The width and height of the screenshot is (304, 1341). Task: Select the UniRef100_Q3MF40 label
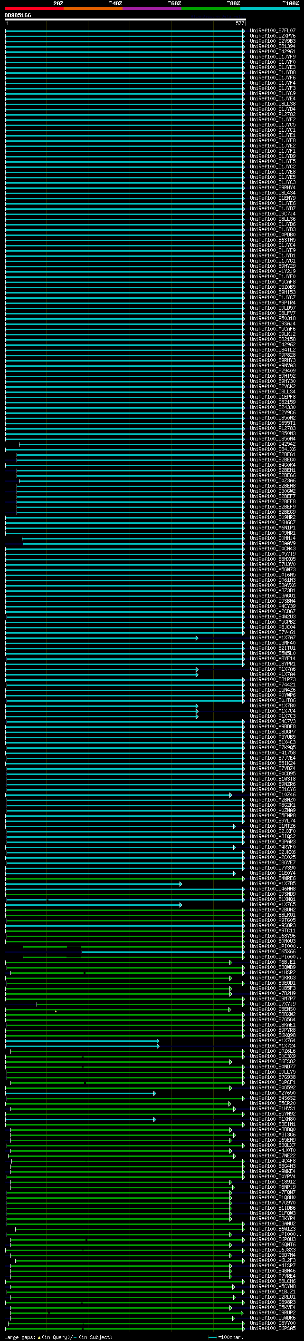[273, 643]
